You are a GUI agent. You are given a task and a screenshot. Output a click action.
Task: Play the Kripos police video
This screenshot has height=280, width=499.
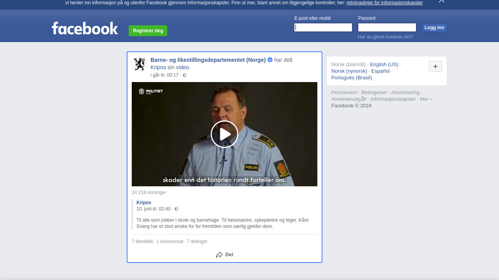(x=225, y=134)
